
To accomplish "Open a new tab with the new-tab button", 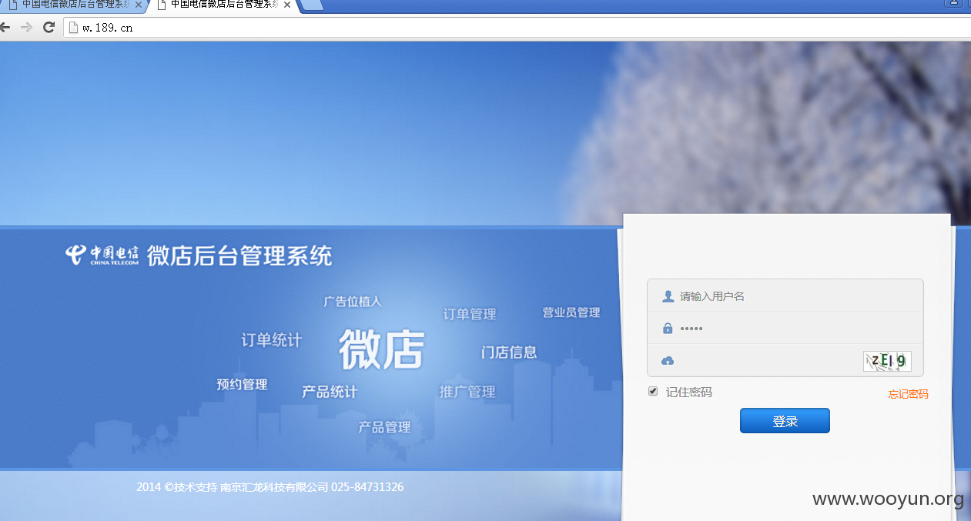I will pos(311,5).
